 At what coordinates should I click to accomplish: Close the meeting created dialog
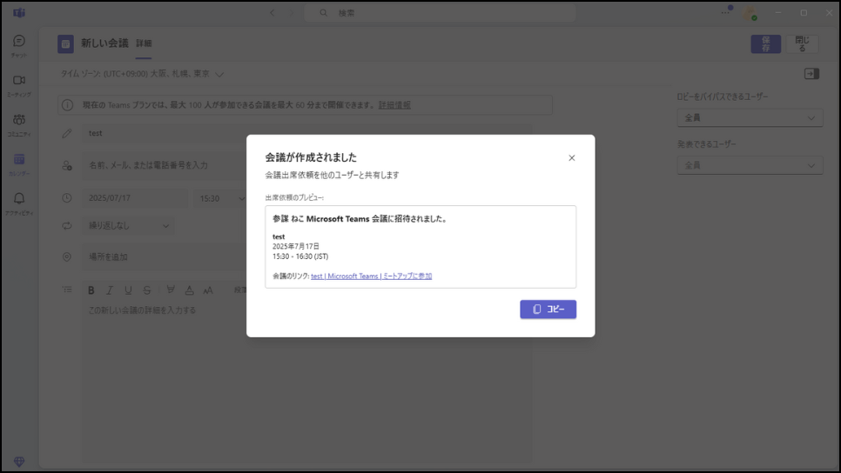pos(572,157)
